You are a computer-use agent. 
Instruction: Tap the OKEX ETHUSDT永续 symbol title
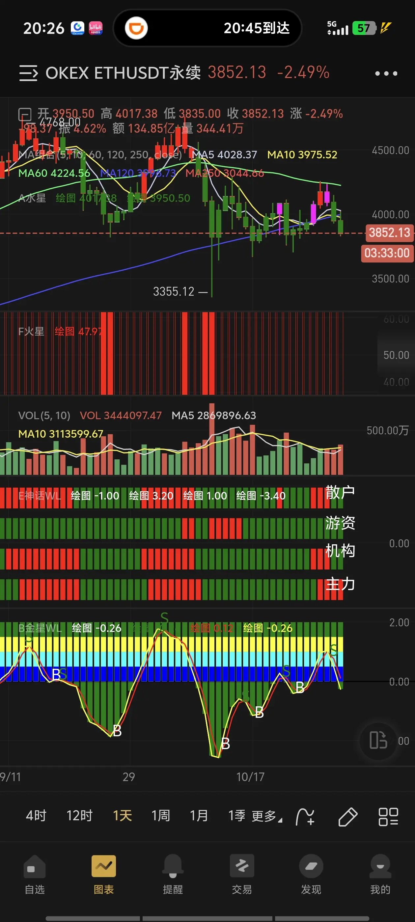[x=123, y=73]
